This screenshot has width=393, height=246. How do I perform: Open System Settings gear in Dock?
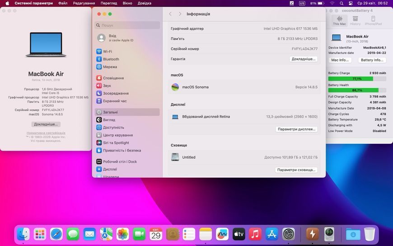[289, 234]
